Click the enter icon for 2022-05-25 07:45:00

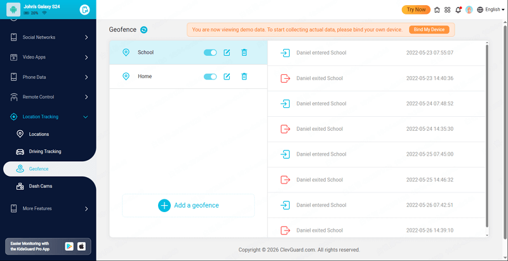click(x=285, y=154)
